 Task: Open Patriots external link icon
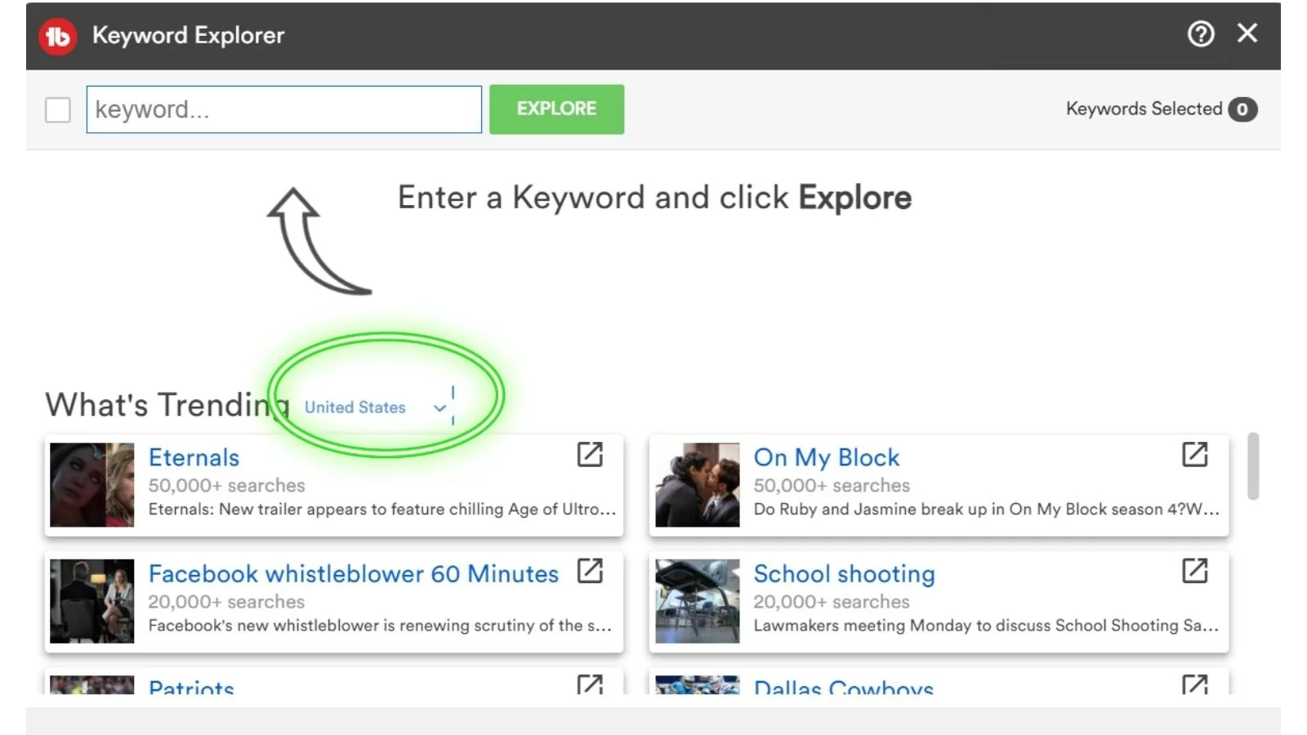click(x=590, y=684)
